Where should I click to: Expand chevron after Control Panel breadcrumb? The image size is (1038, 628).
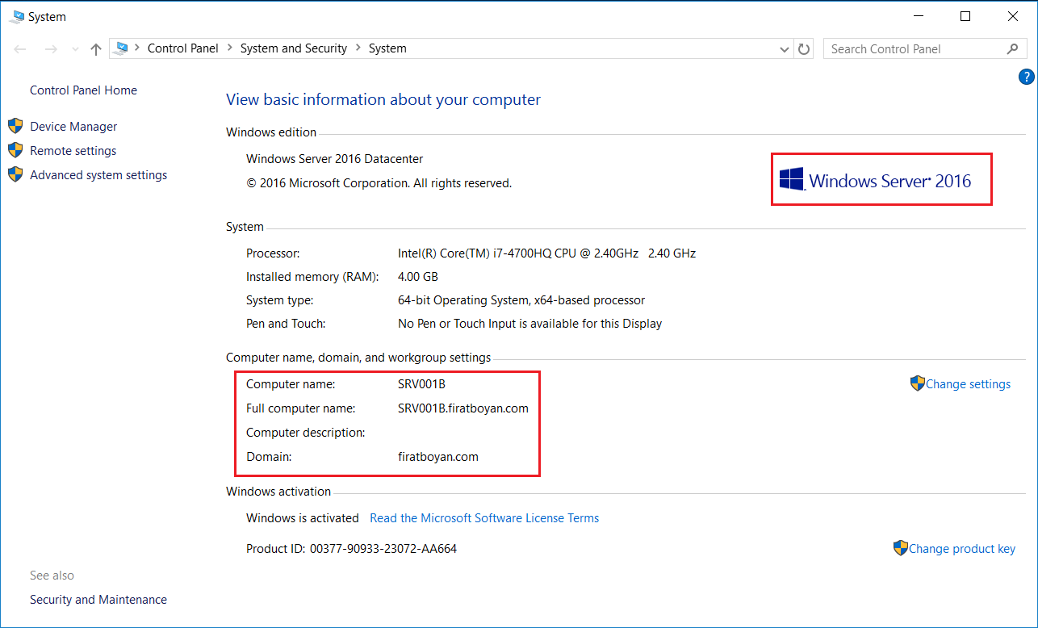pos(229,48)
